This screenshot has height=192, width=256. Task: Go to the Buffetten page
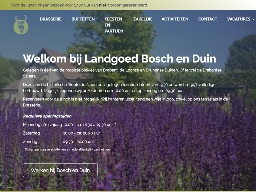pyautogui.click(x=83, y=19)
